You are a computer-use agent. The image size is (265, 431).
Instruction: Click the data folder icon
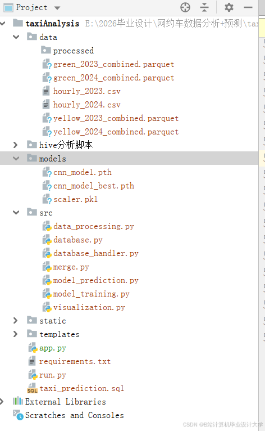[32, 36]
